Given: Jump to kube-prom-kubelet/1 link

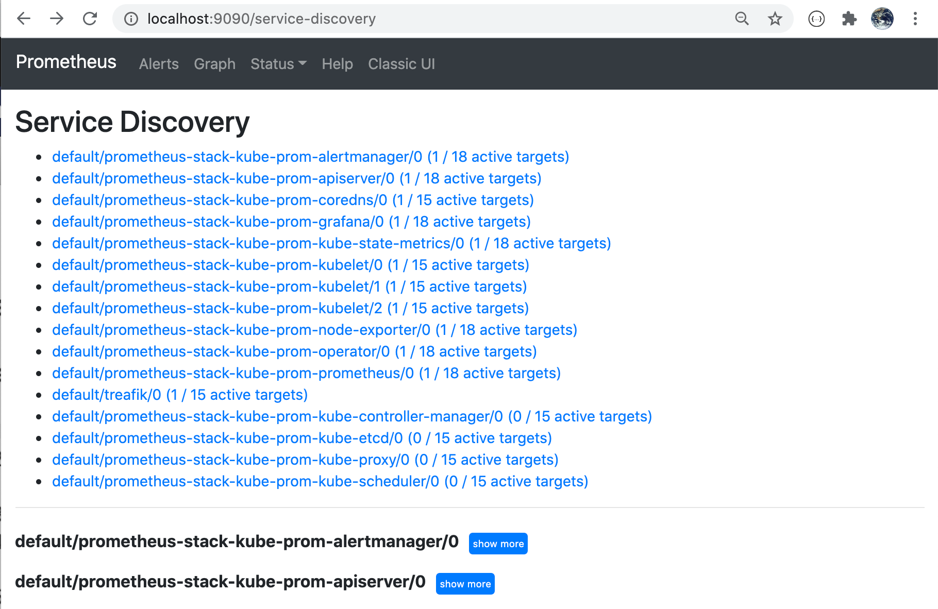Looking at the screenshot, I should click(x=289, y=286).
